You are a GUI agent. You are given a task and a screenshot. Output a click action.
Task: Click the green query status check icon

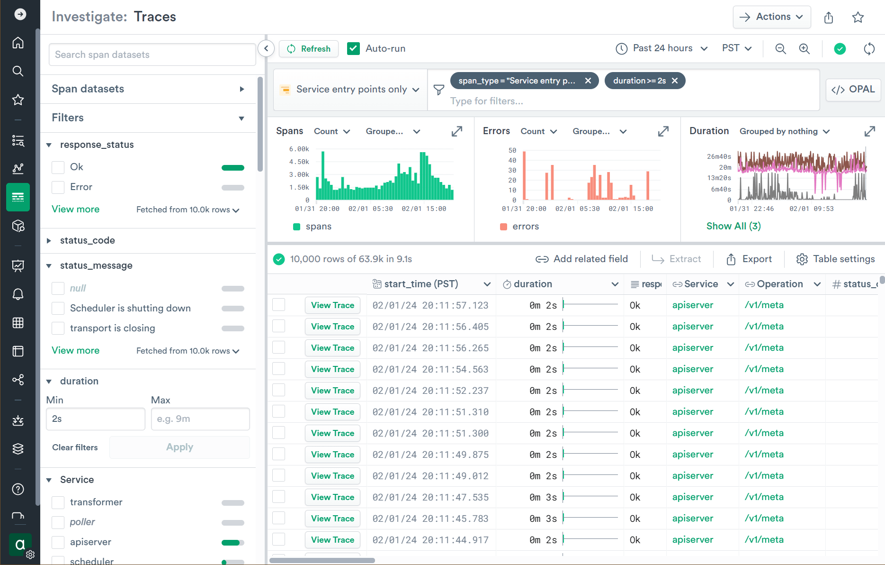click(840, 48)
